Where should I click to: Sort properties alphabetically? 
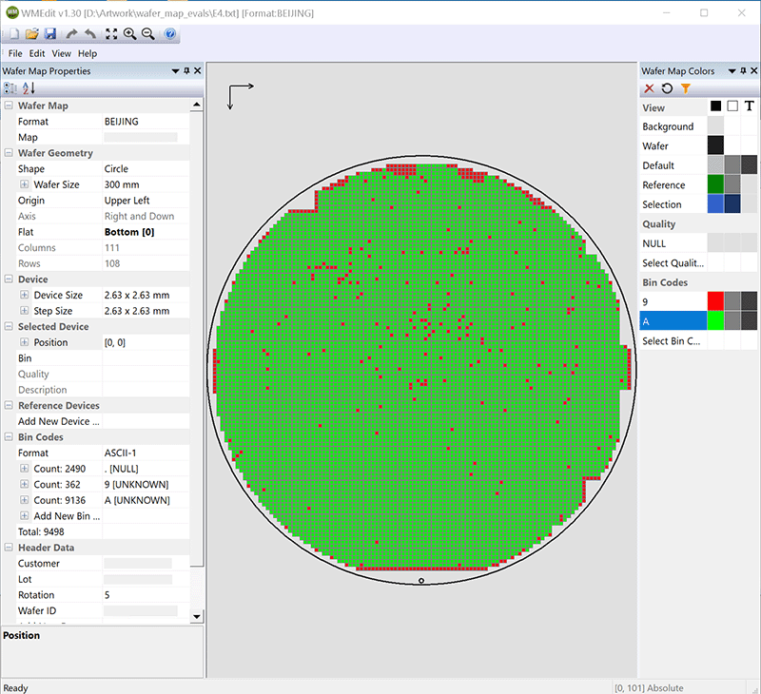[x=29, y=88]
